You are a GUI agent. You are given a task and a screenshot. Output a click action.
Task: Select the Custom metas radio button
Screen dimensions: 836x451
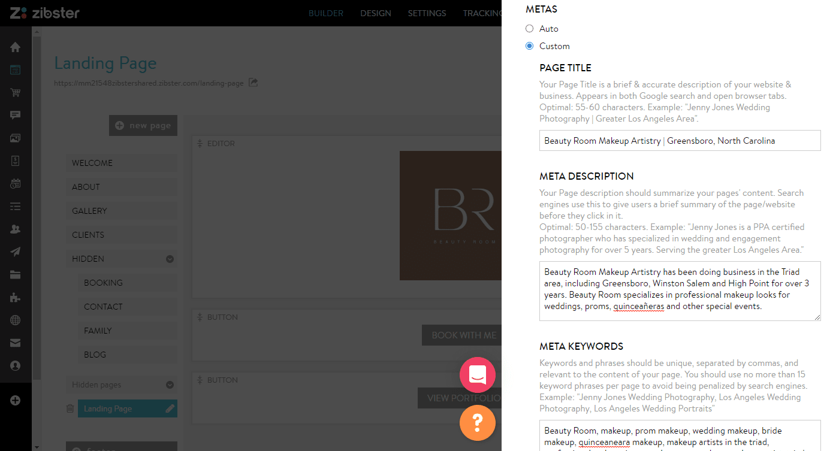pyautogui.click(x=529, y=46)
